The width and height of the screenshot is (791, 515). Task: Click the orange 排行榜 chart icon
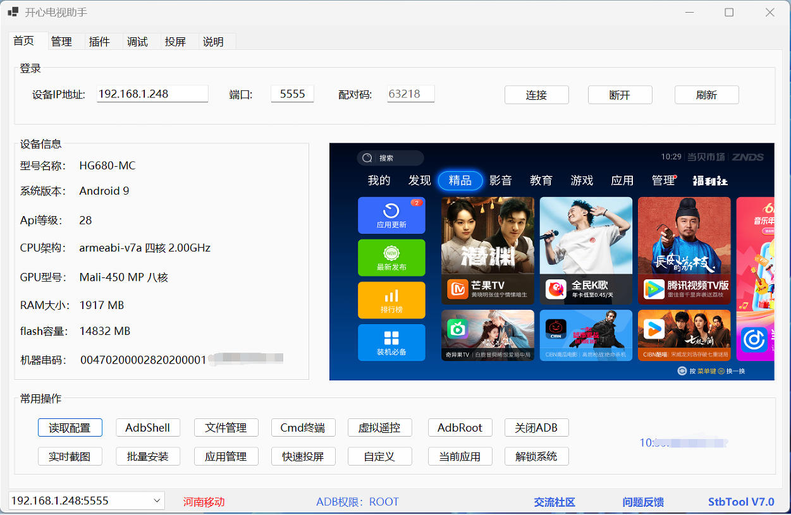[x=391, y=296]
